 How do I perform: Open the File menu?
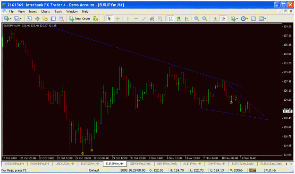click(11, 11)
